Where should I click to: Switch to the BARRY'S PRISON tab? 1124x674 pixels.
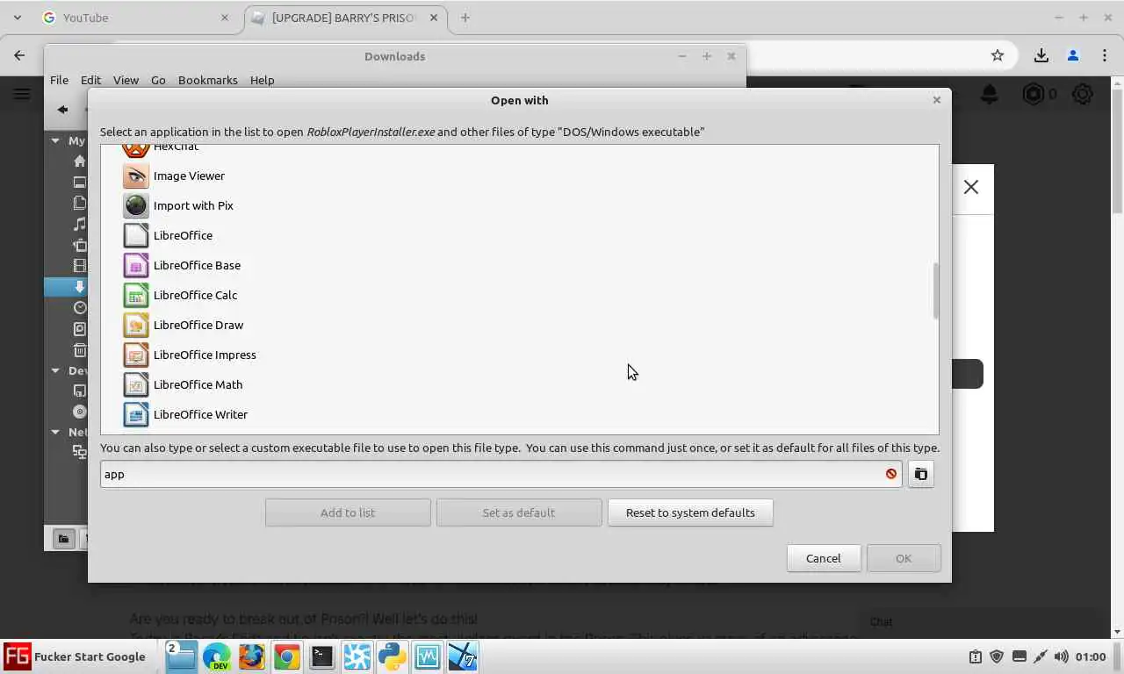coord(346,18)
